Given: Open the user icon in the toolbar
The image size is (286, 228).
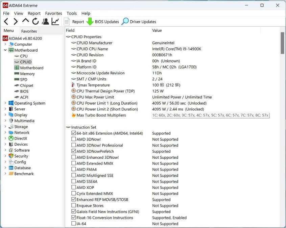Looking at the screenshot, I should point(45,21).
